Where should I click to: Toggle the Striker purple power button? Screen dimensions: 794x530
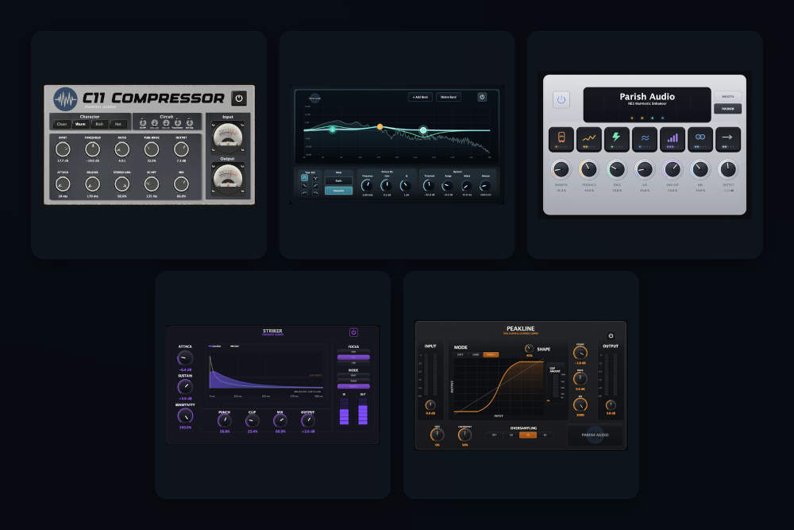(x=353, y=332)
